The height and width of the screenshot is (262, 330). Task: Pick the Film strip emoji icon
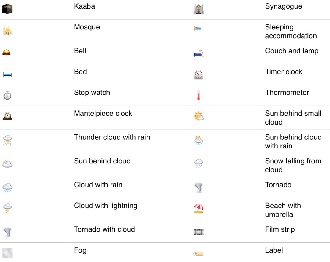click(x=199, y=232)
